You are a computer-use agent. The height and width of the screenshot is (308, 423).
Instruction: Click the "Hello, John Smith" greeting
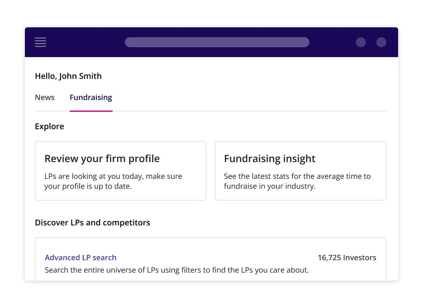68,76
